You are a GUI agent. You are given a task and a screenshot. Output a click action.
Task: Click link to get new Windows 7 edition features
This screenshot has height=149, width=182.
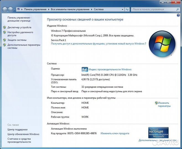pyautogui.click(x=98, y=44)
